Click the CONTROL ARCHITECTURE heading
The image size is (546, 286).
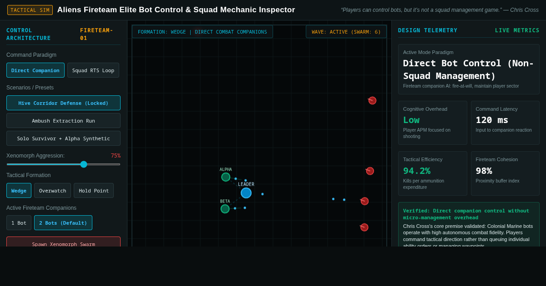tap(29, 34)
